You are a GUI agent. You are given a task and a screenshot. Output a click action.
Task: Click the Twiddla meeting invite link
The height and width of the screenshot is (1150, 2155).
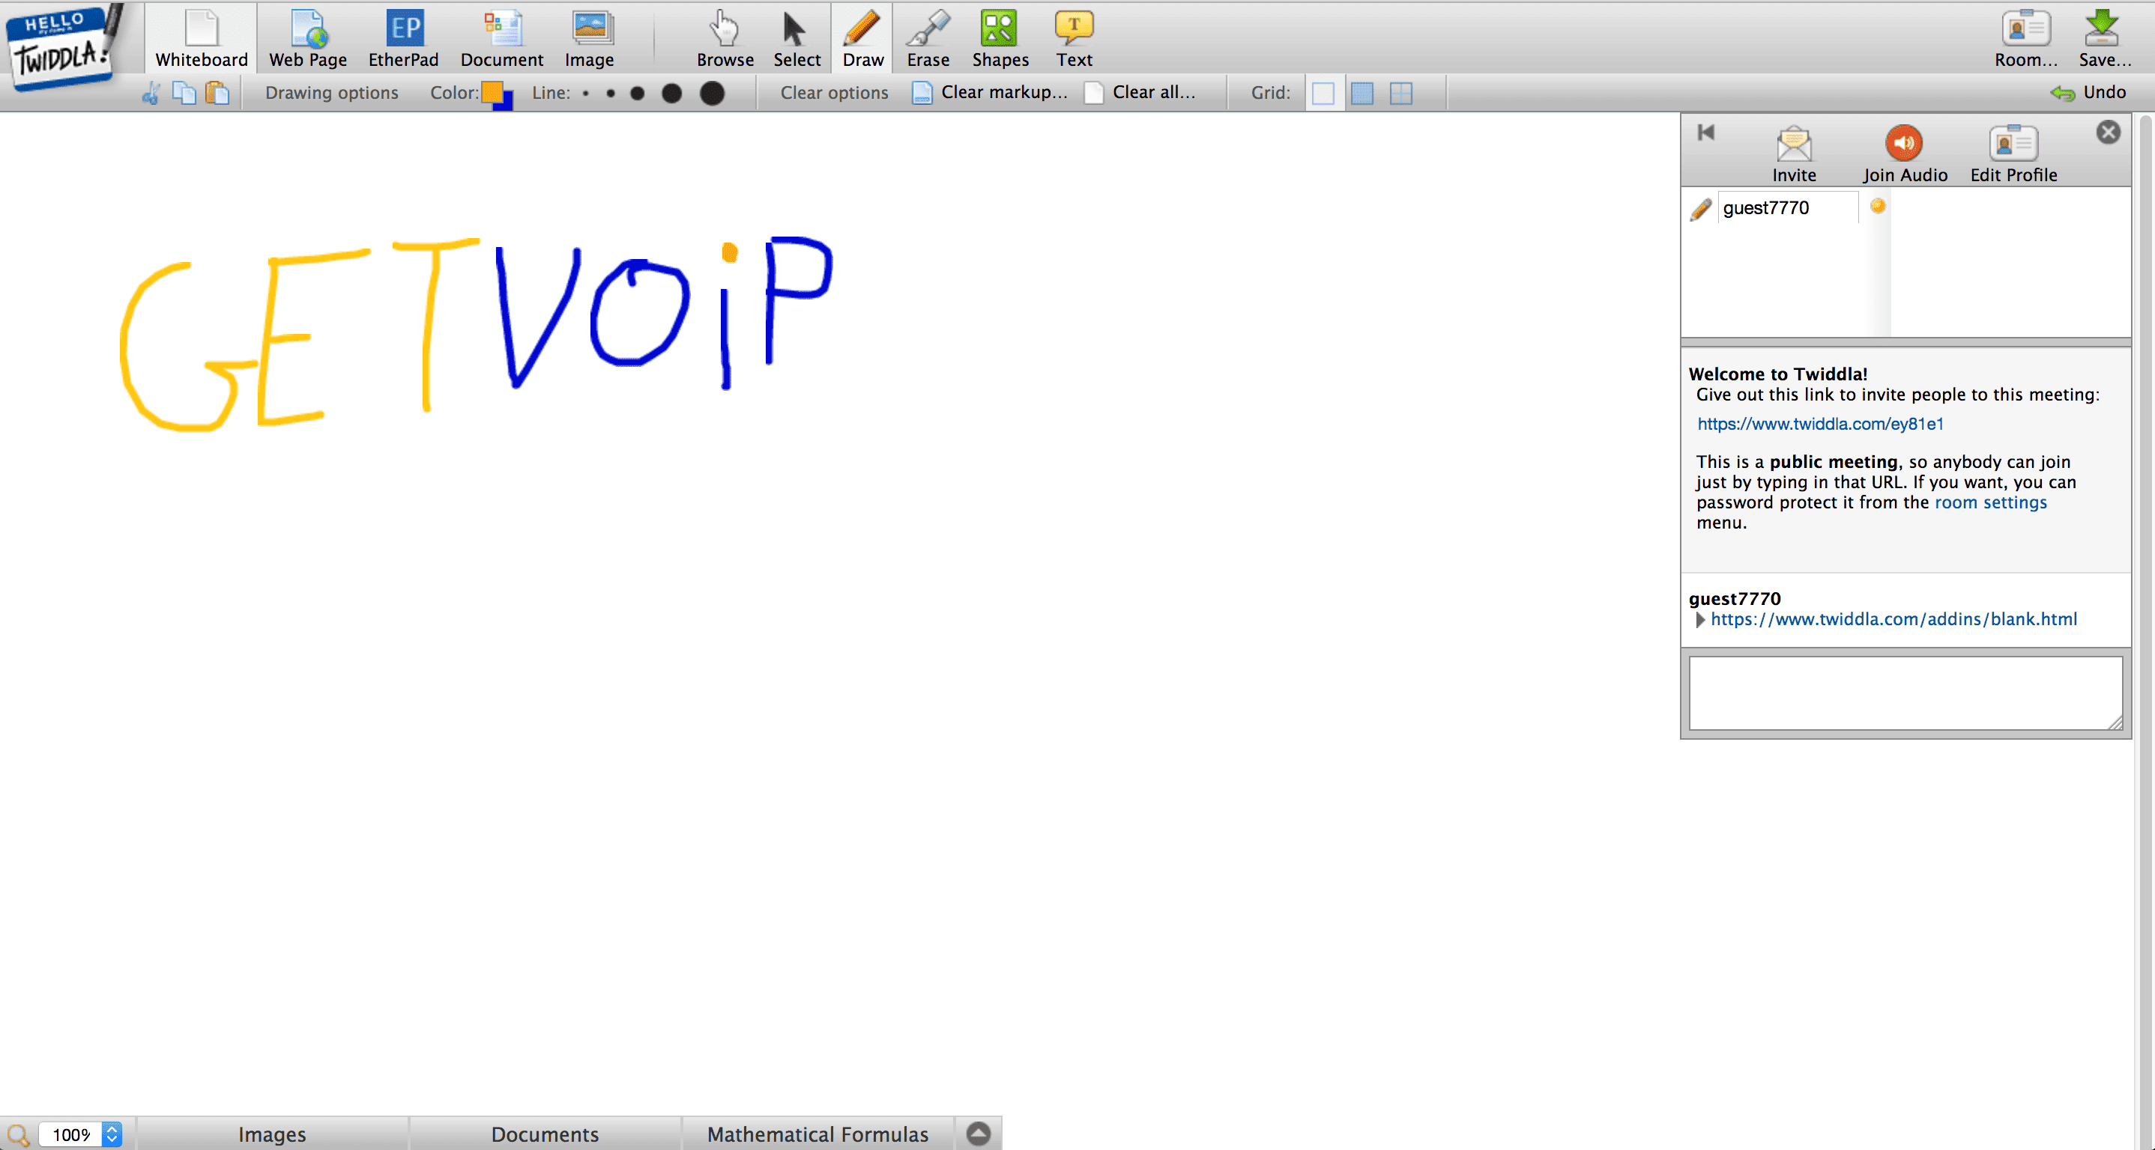[x=1822, y=424]
